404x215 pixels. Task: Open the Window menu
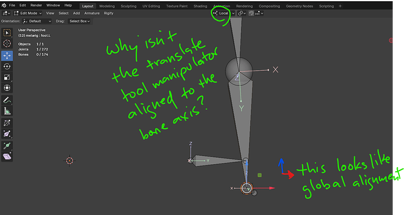53,5
